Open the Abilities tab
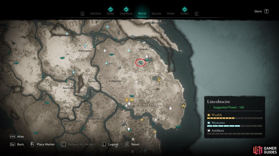279x156 pixels. pos(96,13)
